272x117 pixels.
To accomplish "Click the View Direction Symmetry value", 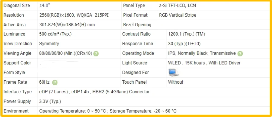I will (x=49, y=44).
